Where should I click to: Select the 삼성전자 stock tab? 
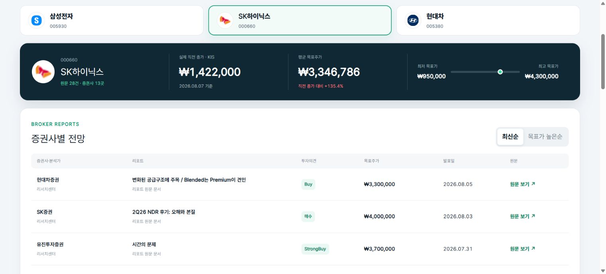click(112, 20)
